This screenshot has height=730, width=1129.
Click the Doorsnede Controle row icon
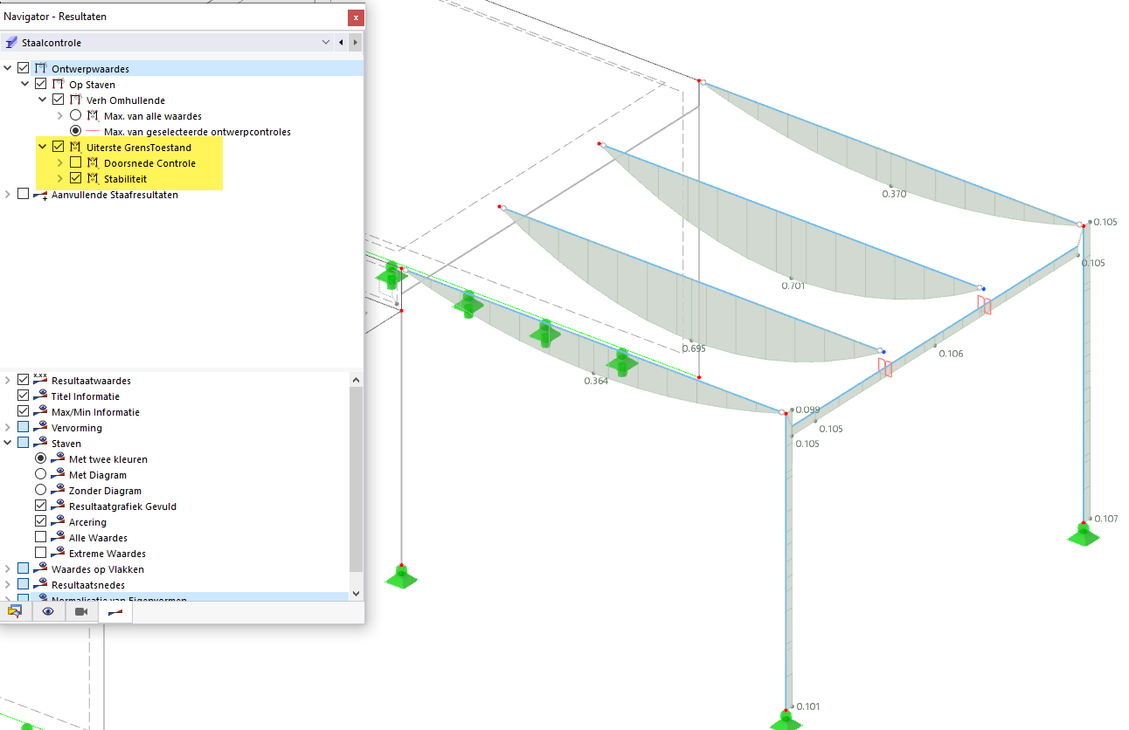click(93, 163)
